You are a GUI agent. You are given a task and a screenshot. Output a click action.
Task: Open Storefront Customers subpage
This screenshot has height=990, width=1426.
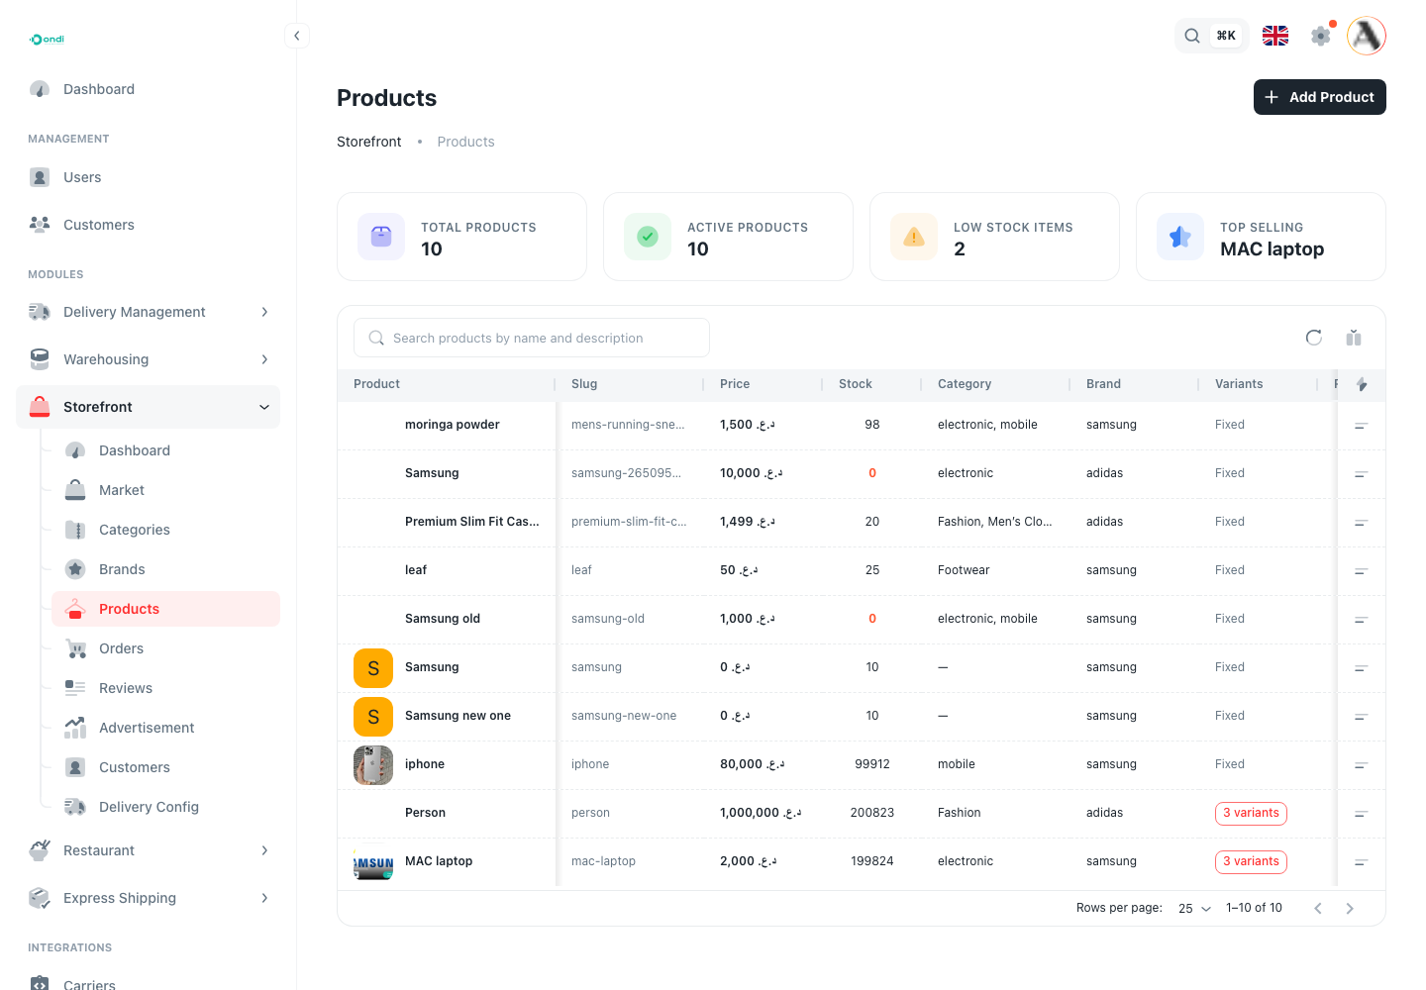point(165,767)
